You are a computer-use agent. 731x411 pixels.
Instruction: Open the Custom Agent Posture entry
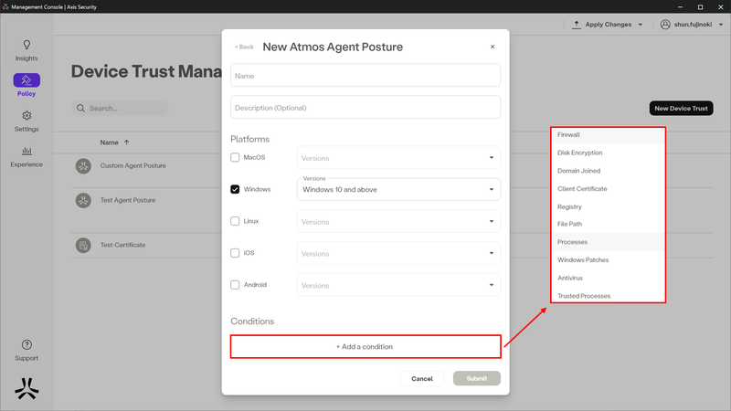(x=132, y=166)
